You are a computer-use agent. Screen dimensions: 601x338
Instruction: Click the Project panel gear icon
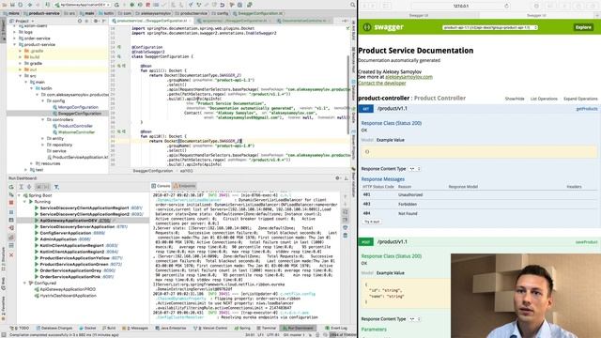click(x=96, y=21)
